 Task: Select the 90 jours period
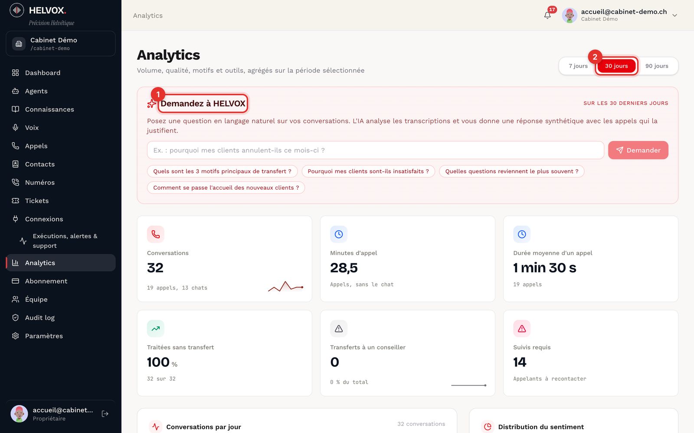pyautogui.click(x=657, y=66)
